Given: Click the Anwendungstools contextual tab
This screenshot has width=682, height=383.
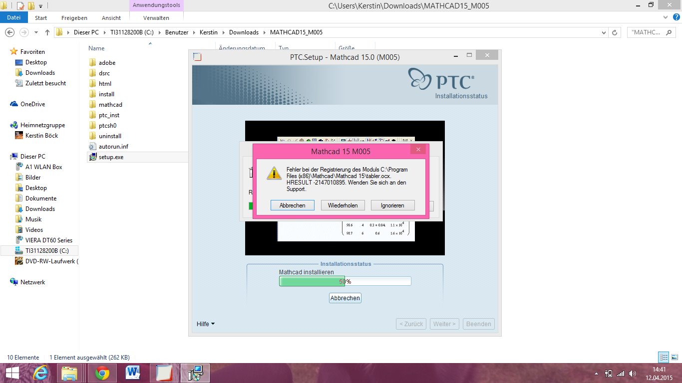Looking at the screenshot, I should [x=156, y=5].
